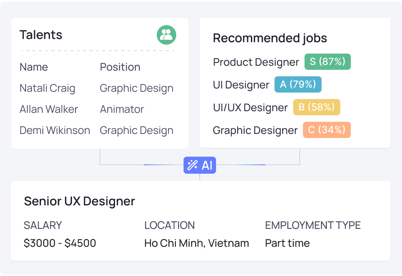The image size is (402, 276).
Task: Select the S (87%) match badge
Action: pyautogui.click(x=327, y=62)
